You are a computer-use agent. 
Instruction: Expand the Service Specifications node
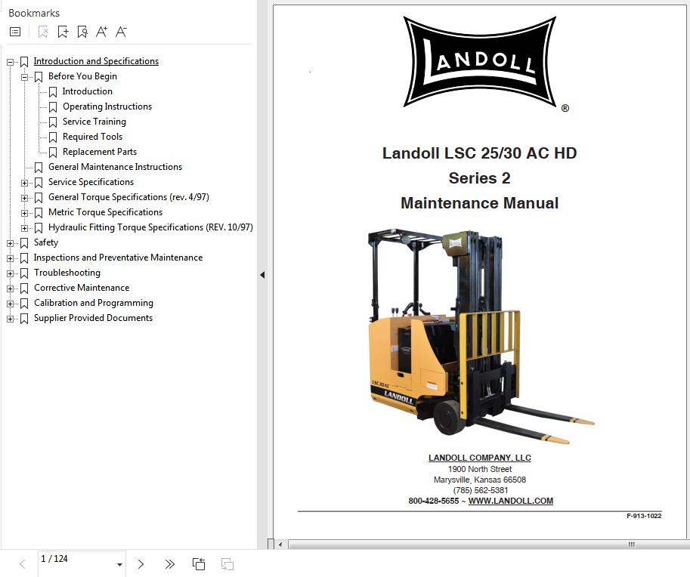25,183
